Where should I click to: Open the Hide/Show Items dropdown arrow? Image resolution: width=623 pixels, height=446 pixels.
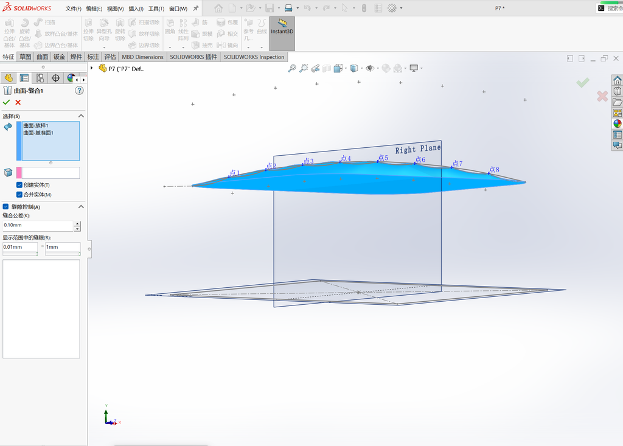click(377, 68)
